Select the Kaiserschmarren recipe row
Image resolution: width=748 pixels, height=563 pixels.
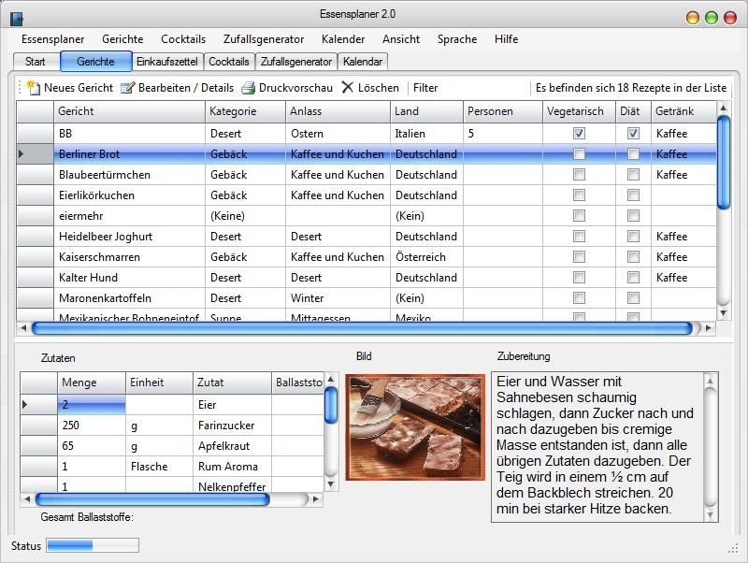coord(367,256)
